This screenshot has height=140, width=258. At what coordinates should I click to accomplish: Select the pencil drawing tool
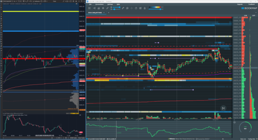point(123,8)
